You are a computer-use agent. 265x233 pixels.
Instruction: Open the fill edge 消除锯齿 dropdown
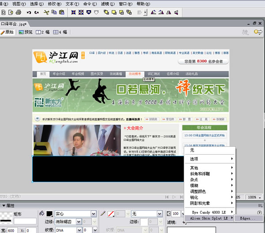click(79, 222)
